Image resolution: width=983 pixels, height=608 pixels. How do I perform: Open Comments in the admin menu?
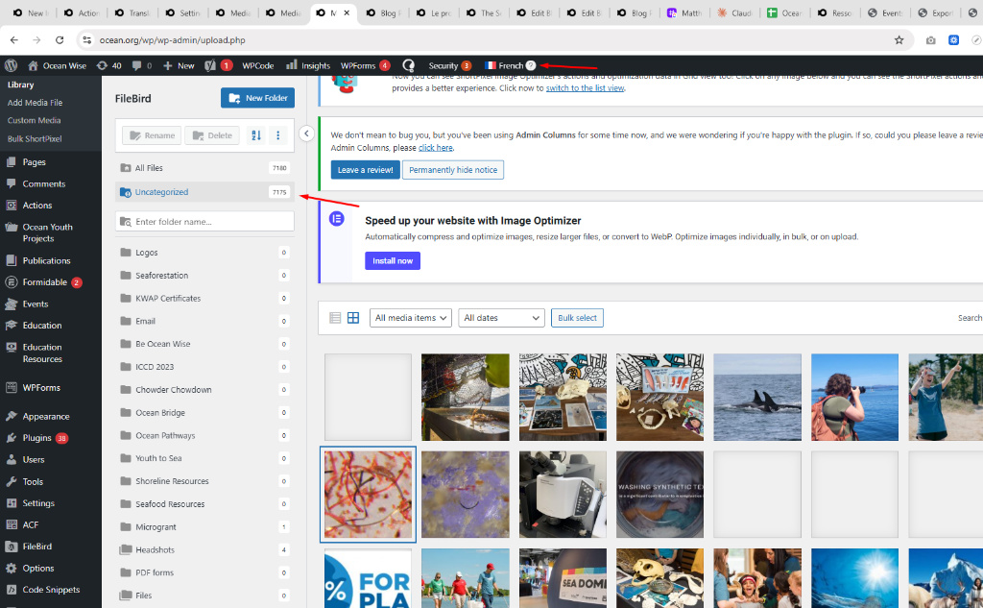pyautogui.click(x=44, y=183)
